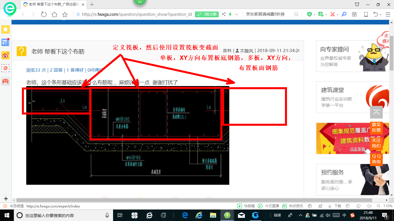This screenshot has width=394, height=221.
Task: Click the 110% zoom level control
Action: [x=385, y=206]
